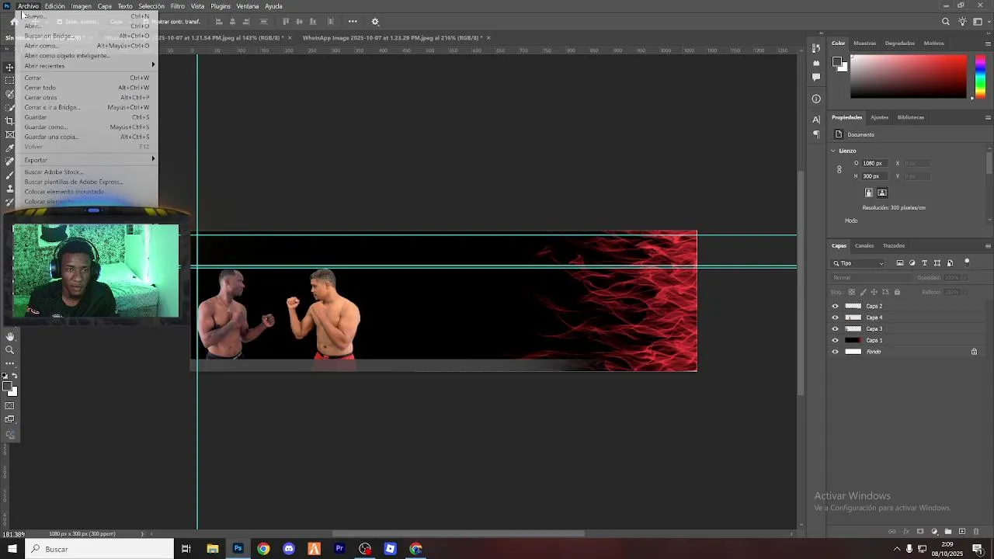Viewport: 994px width, 559px height.
Task: Open the Comments panel icon
Action: 816,77
